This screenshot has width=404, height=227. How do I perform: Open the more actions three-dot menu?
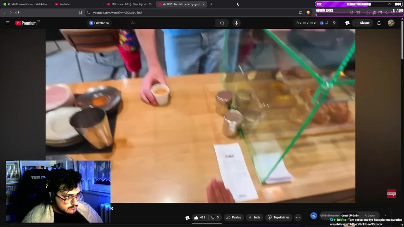[x=298, y=217]
